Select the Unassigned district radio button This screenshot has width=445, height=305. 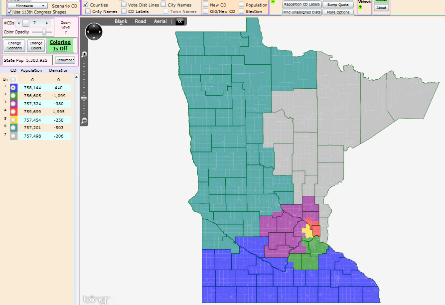click(x=13, y=80)
